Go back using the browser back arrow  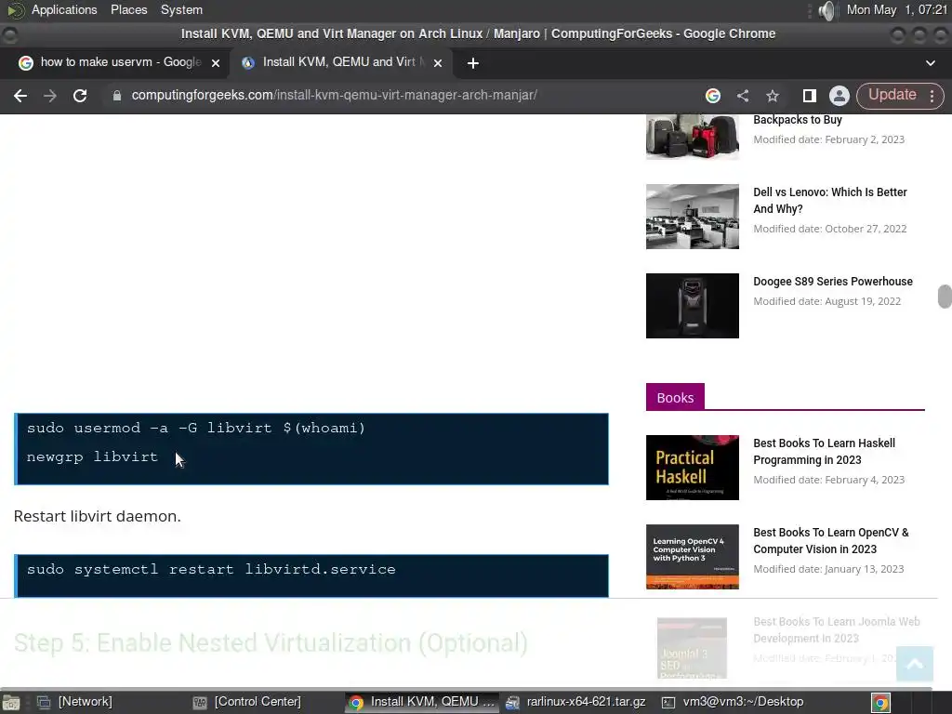click(20, 96)
